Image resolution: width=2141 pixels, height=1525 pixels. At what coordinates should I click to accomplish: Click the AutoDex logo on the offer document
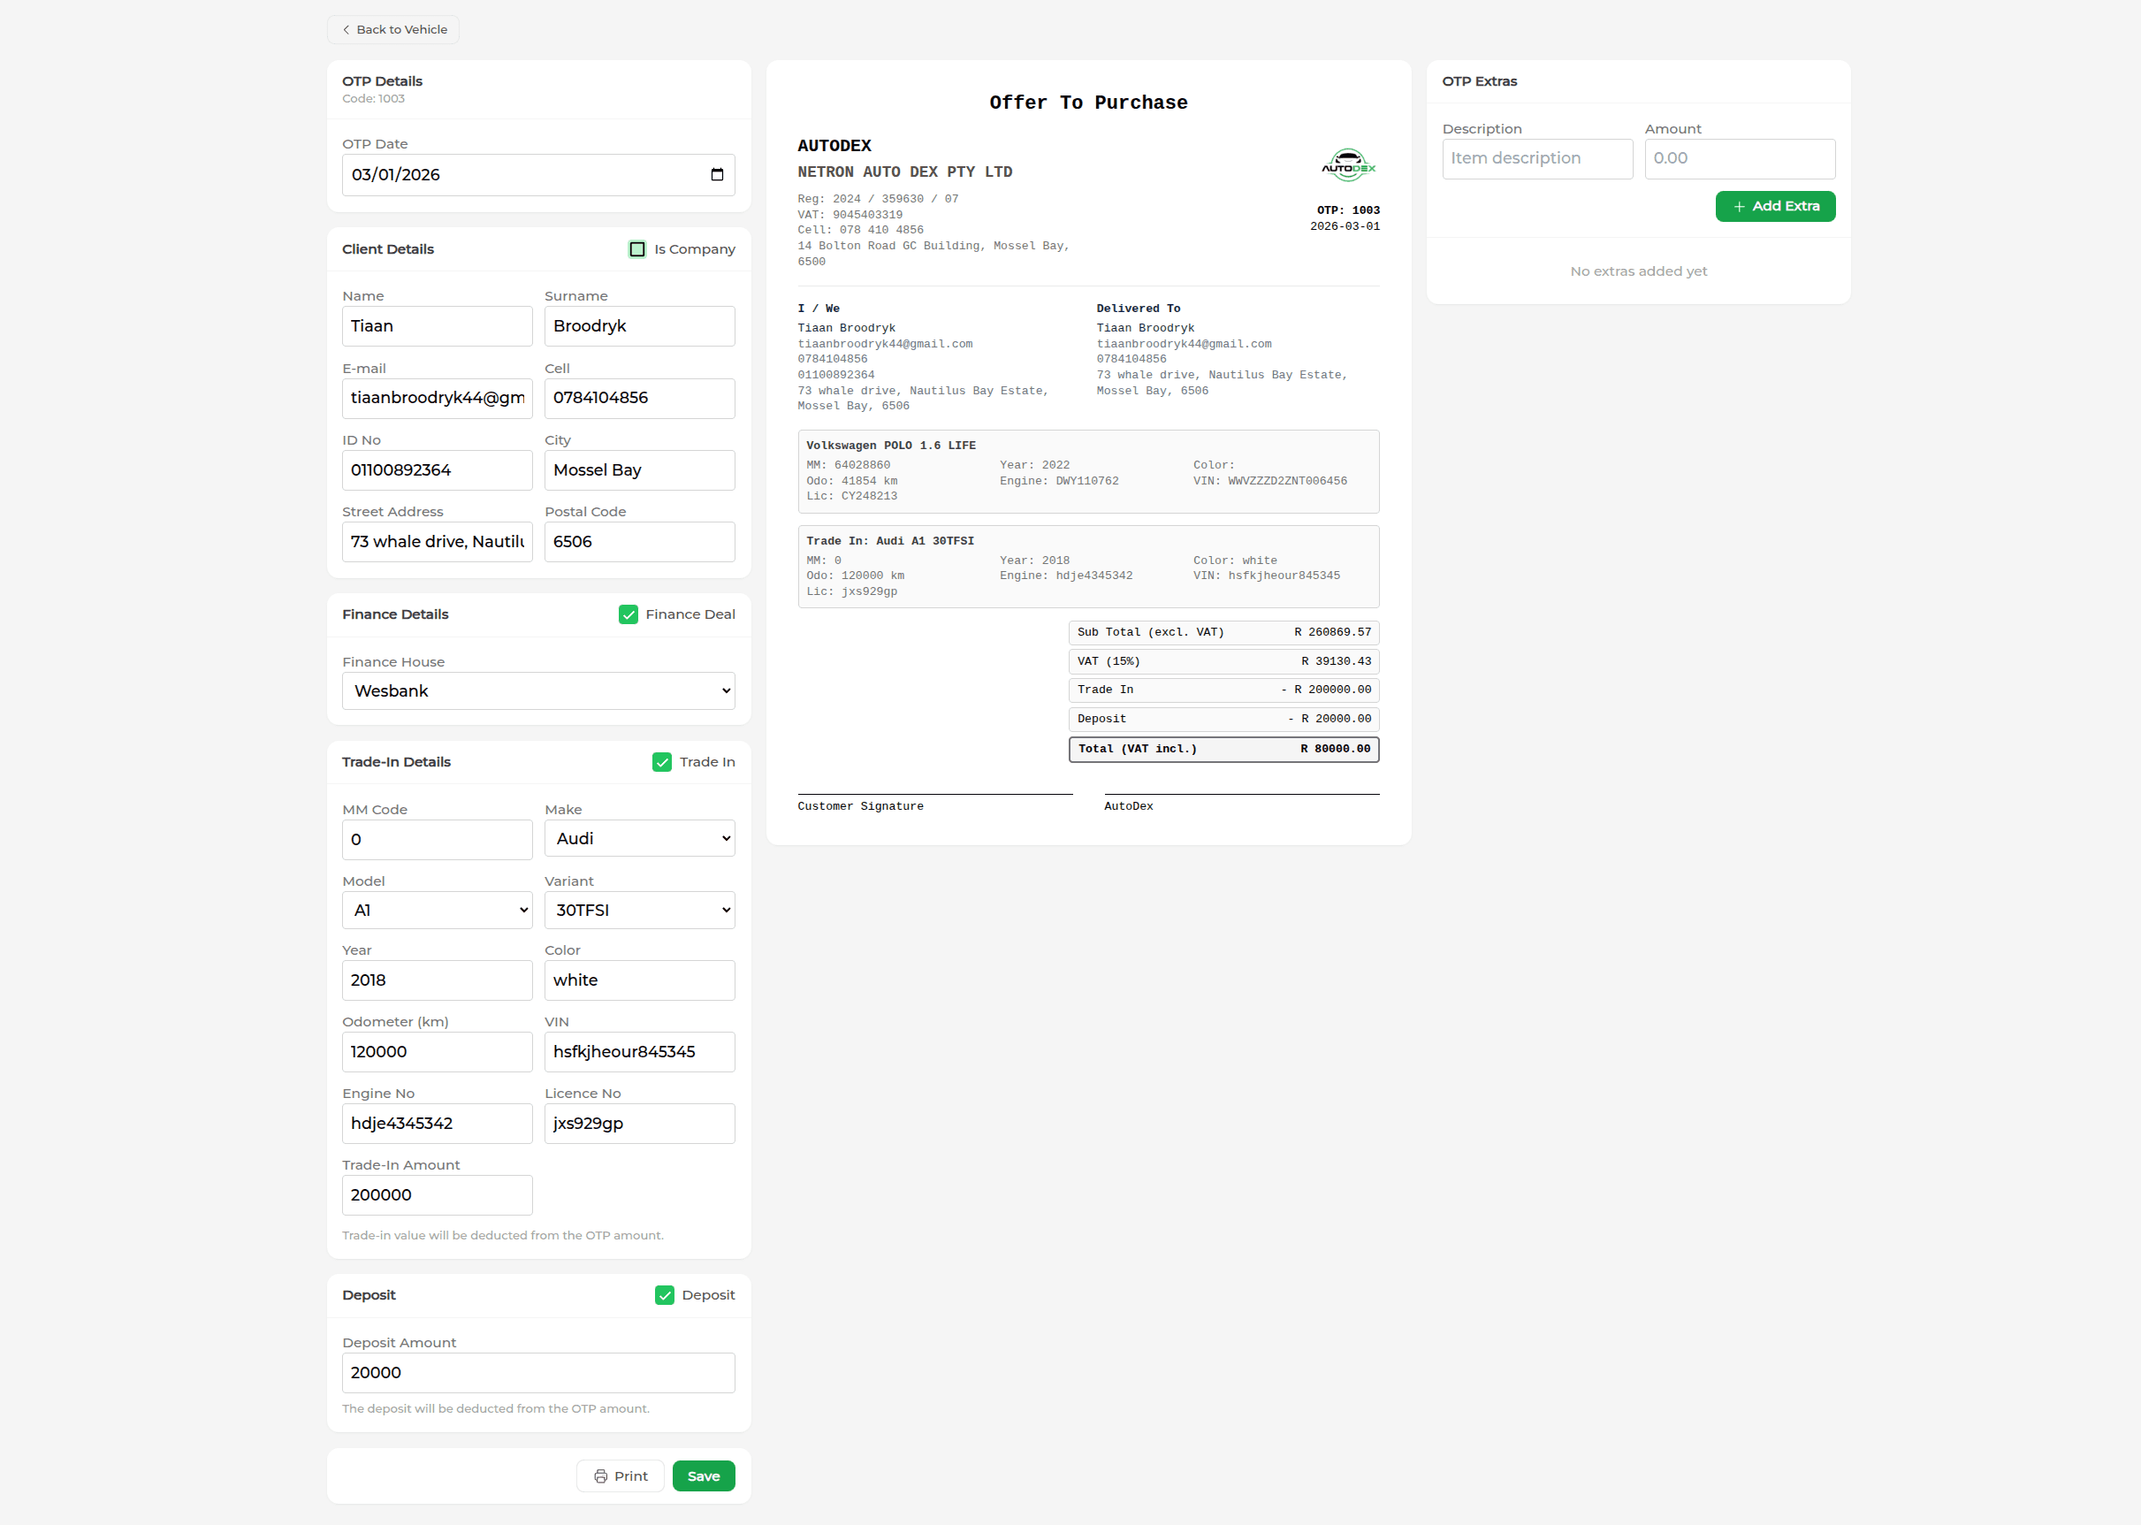pyautogui.click(x=1349, y=165)
